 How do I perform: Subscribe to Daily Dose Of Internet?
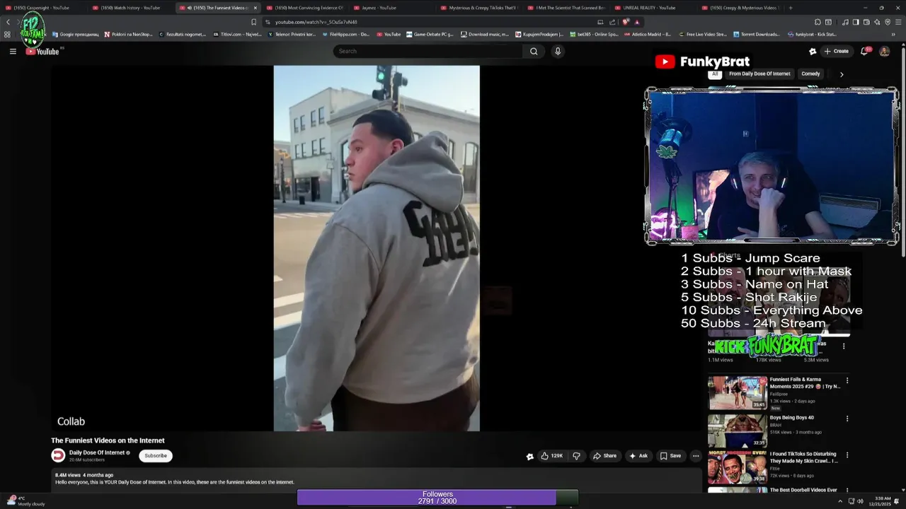[156, 456]
